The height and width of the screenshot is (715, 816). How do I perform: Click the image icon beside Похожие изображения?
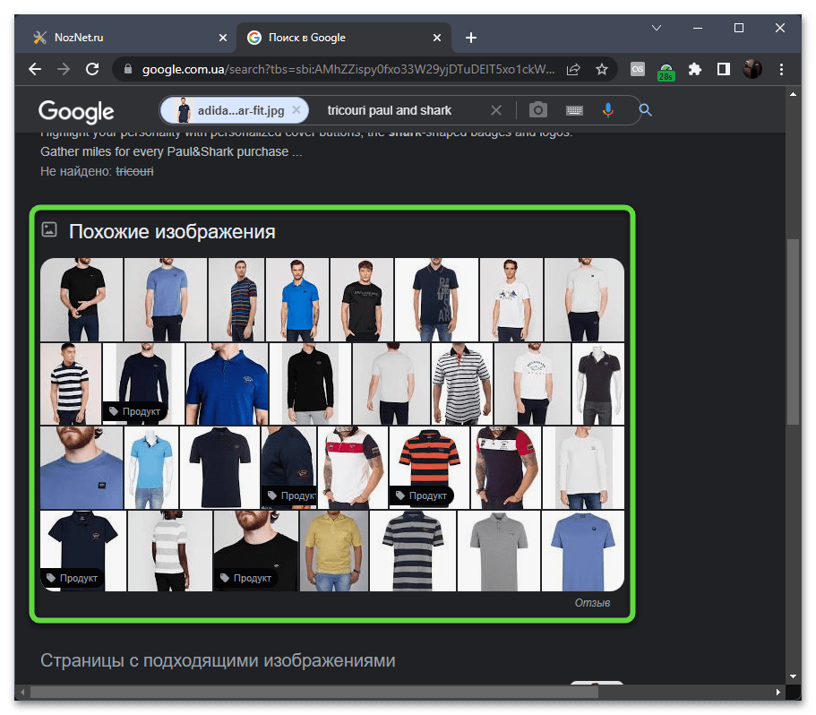[x=49, y=229]
